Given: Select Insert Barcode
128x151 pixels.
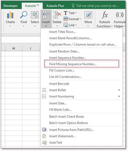Looking at the screenshot, I should click(x=82, y=84).
